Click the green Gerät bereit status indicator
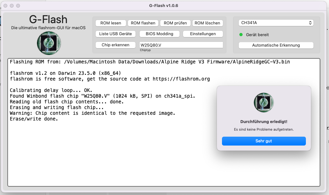Image resolution: width=329 pixels, height=195 pixels. click(x=241, y=35)
